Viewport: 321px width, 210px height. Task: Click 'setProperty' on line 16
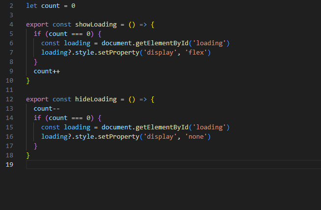click(118, 137)
